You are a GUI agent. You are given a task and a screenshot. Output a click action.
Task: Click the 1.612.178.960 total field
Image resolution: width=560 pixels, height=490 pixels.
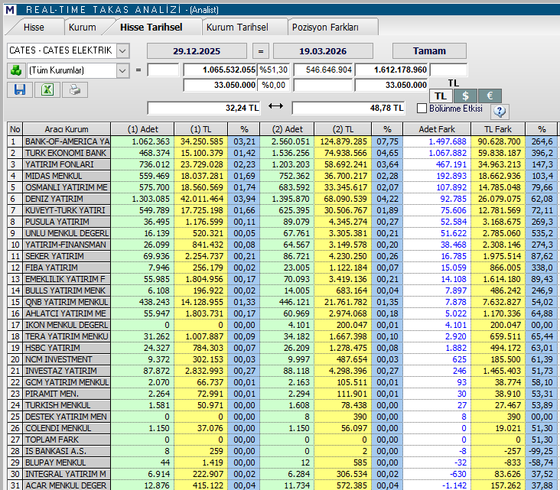point(391,70)
